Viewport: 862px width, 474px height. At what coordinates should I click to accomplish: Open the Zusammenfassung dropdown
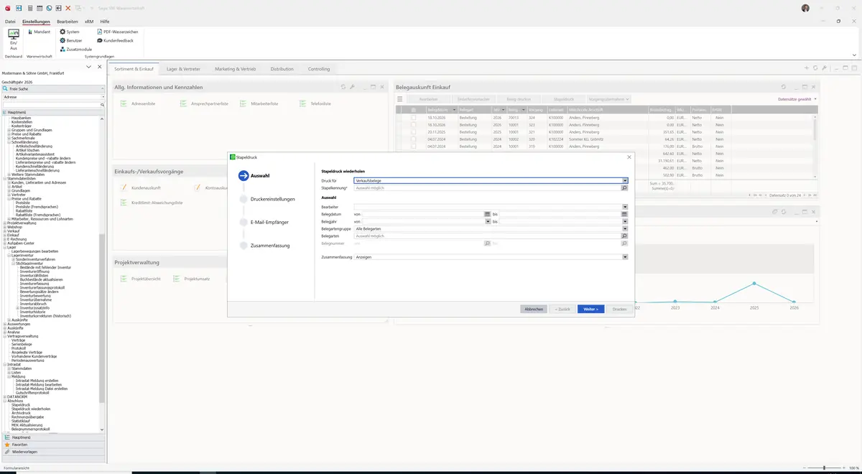point(625,256)
